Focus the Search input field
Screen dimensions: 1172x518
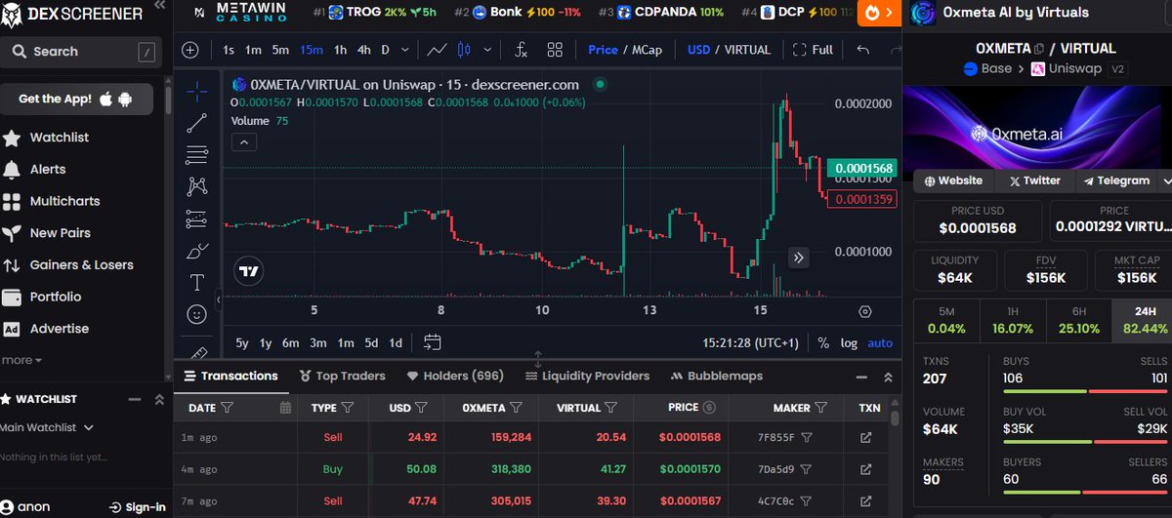click(x=80, y=51)
